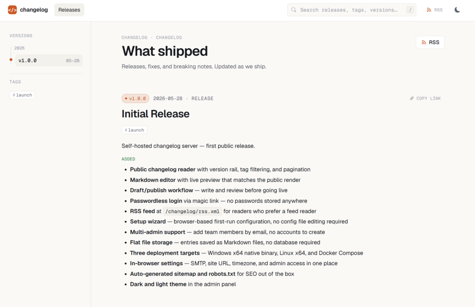Viewport: 475px width, 307px height.
Task: Copy link using the chain icon
Action: [412, 98]
